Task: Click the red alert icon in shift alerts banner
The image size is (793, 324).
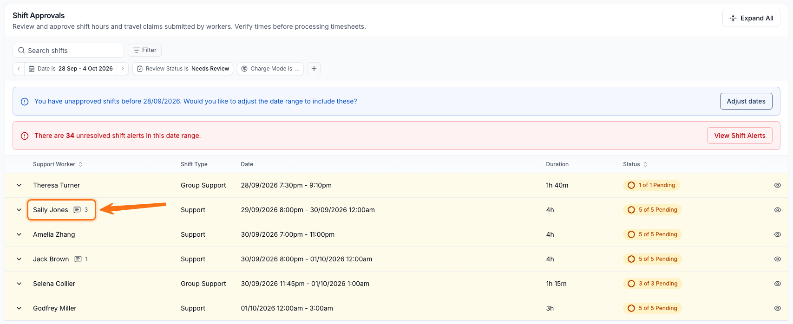Action: tap(25, 136)
